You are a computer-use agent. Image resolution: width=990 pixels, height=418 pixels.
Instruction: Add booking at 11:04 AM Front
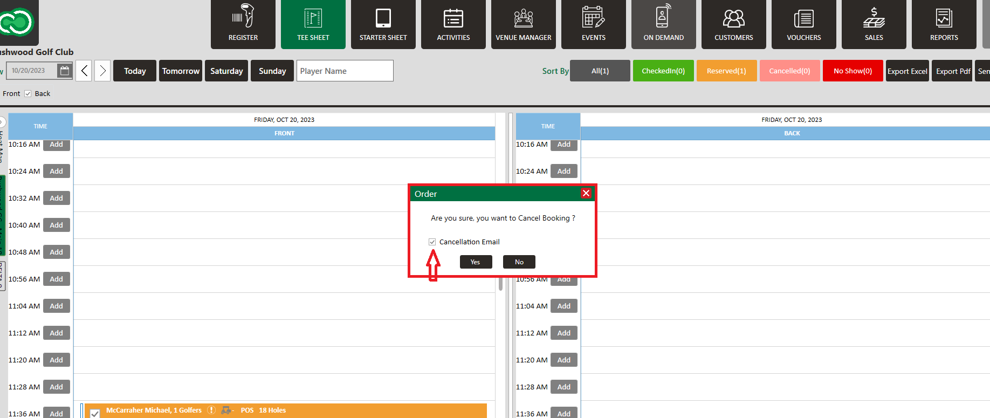(57, 306)
